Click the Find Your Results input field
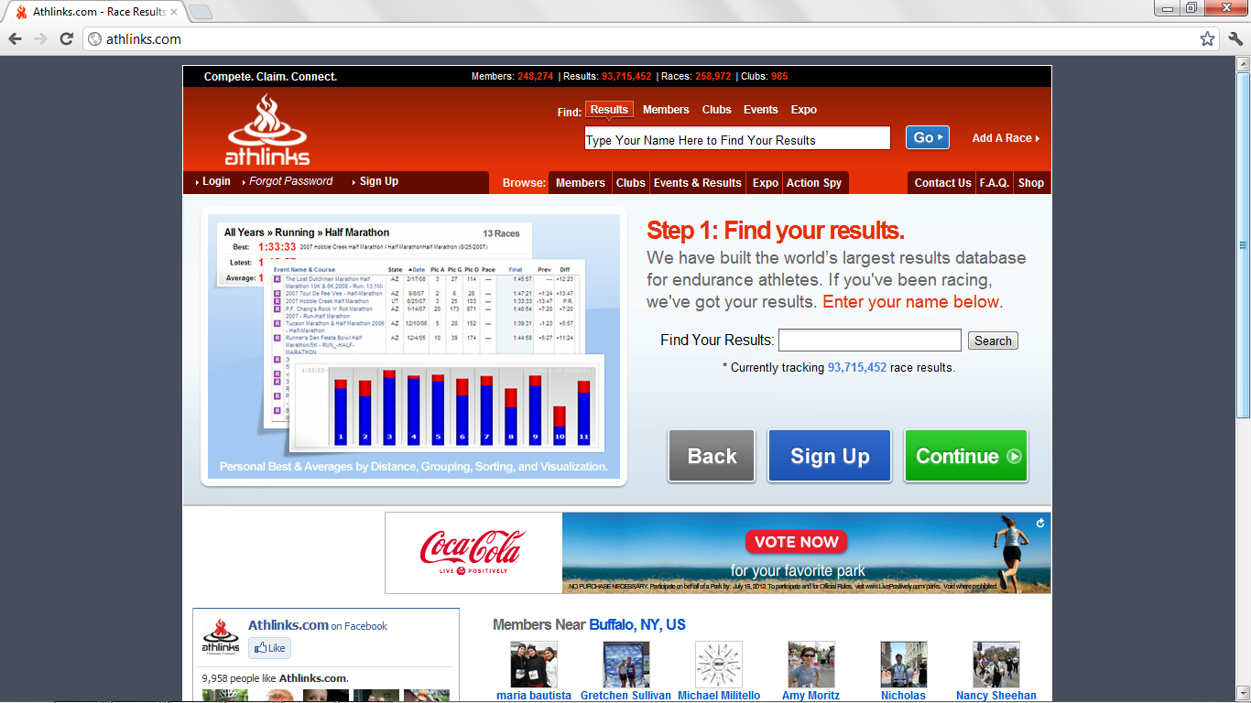This screenshot has width=1251, height=703. (869, 341)
